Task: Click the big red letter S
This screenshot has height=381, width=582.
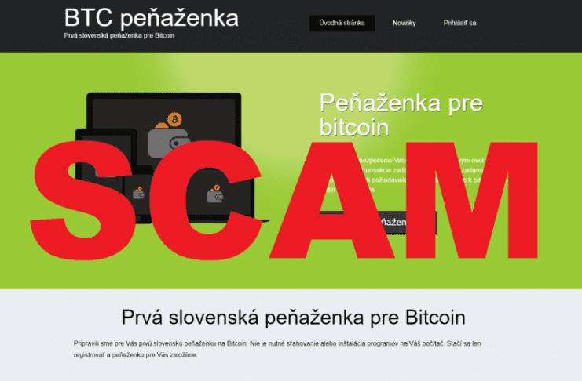Action: coord(83,201)
